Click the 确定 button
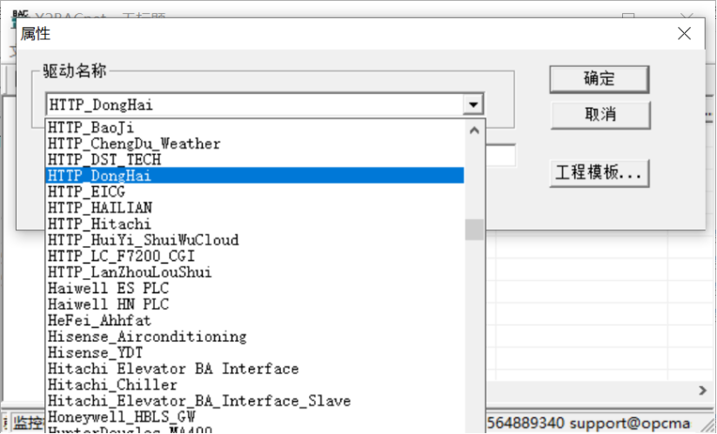The image size is (717, 434). (599, 79)
